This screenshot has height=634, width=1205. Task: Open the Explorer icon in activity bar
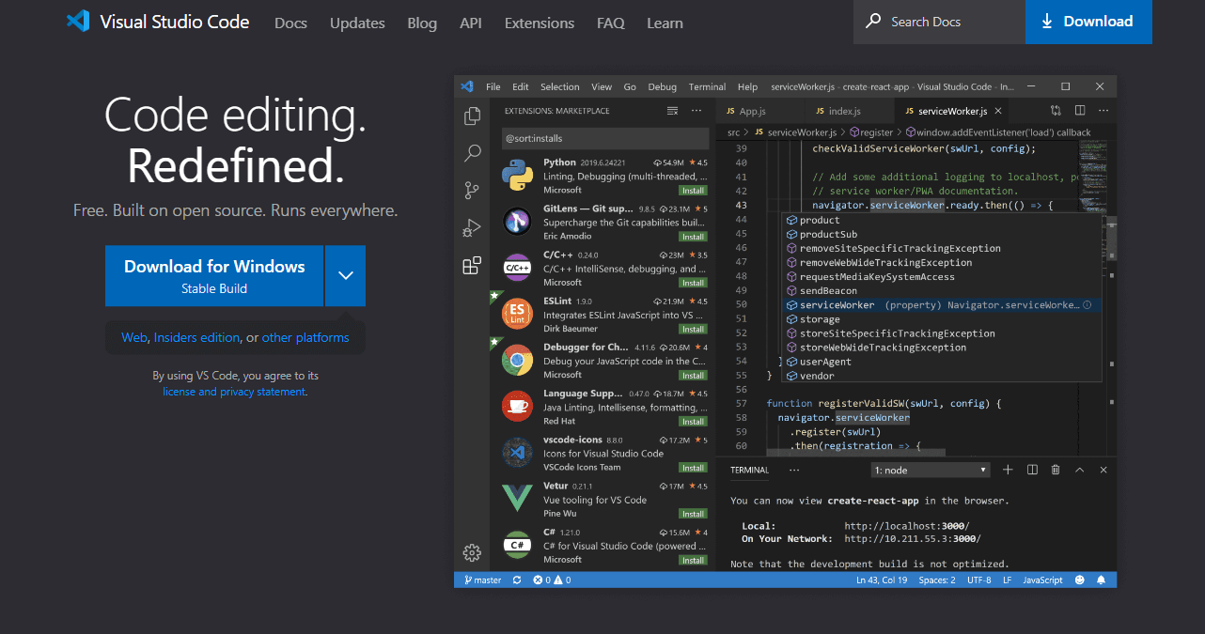[472, 116]
